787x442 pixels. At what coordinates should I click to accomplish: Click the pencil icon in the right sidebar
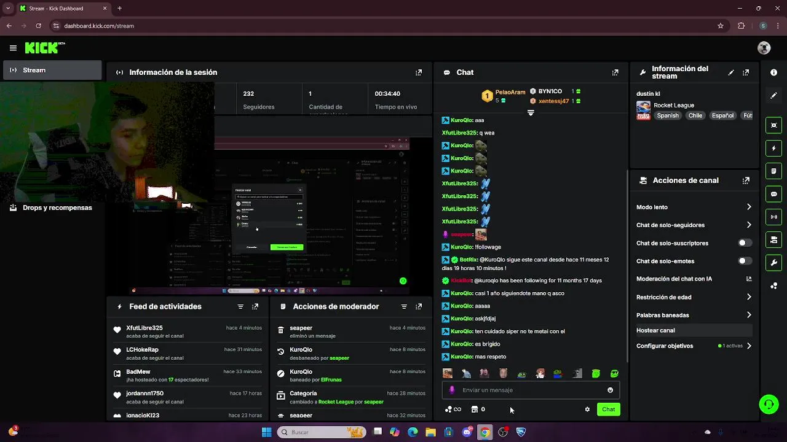coord(773,96)
